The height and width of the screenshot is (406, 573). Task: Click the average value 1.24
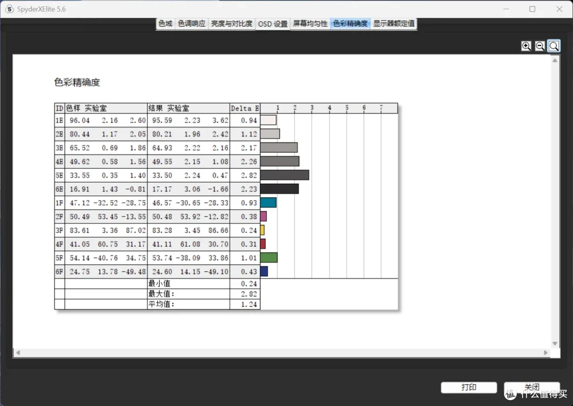click(x=249, y=304)
